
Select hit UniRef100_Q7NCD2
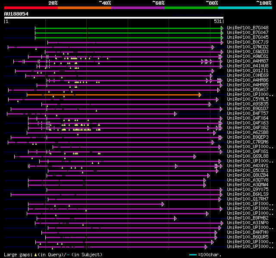(x=248, y=47)
